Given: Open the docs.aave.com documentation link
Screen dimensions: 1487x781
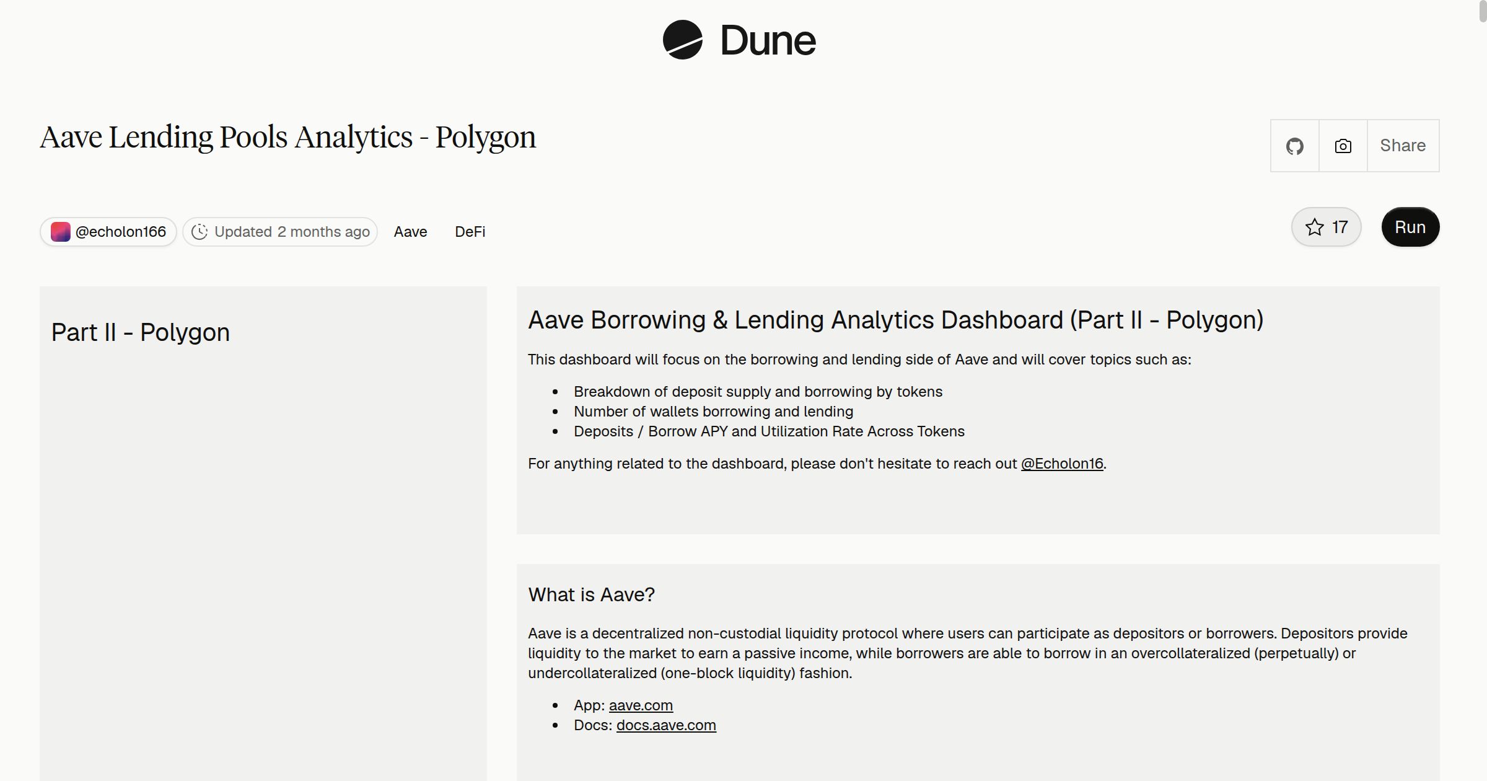Looking at the screenshot, I should coord(666,725).
